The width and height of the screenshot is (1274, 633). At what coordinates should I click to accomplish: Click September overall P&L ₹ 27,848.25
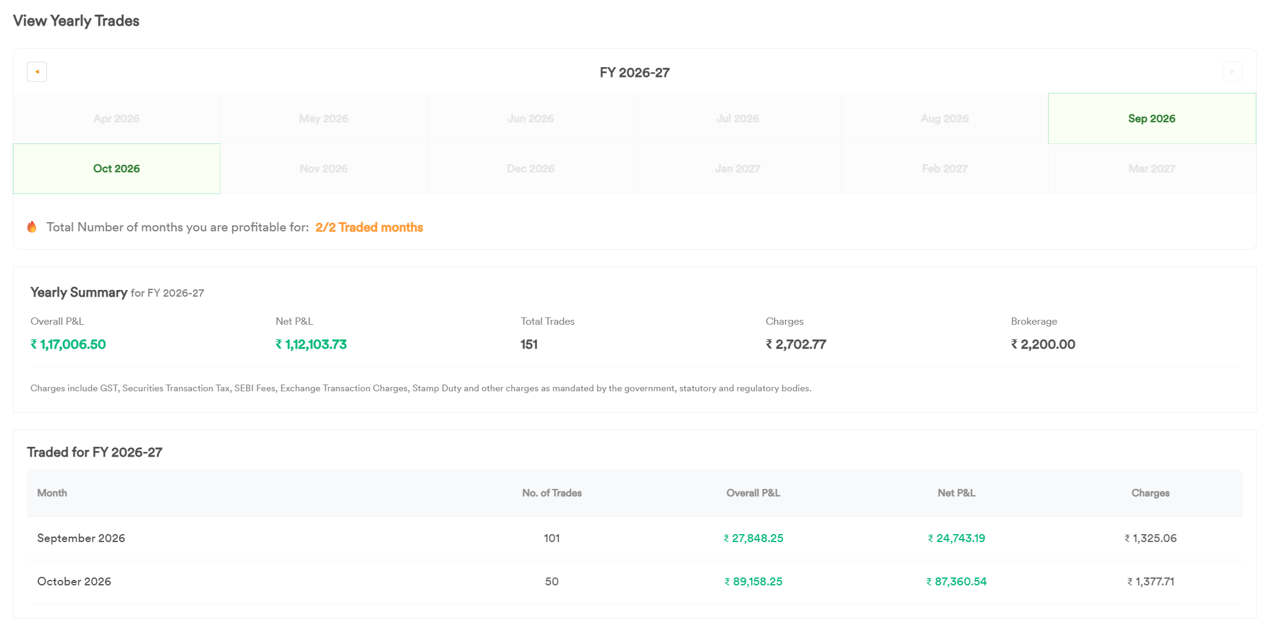(754, 538)
